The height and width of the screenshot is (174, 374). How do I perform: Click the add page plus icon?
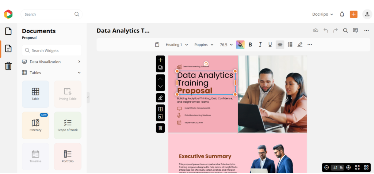(160, 60)
